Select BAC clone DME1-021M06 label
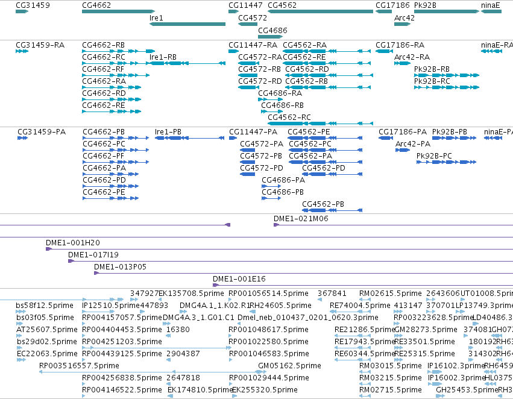 point(301,219)
